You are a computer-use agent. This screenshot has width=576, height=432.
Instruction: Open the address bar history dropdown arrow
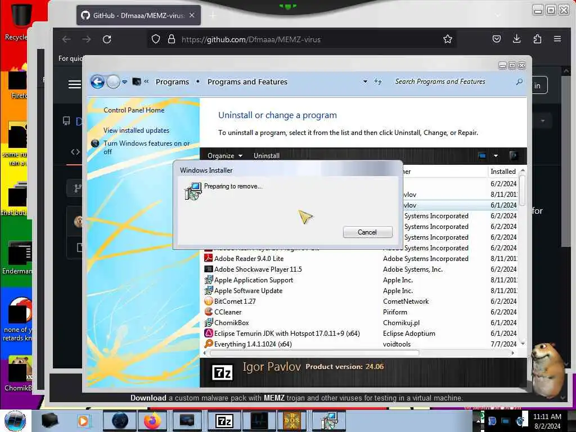[365, 82]
